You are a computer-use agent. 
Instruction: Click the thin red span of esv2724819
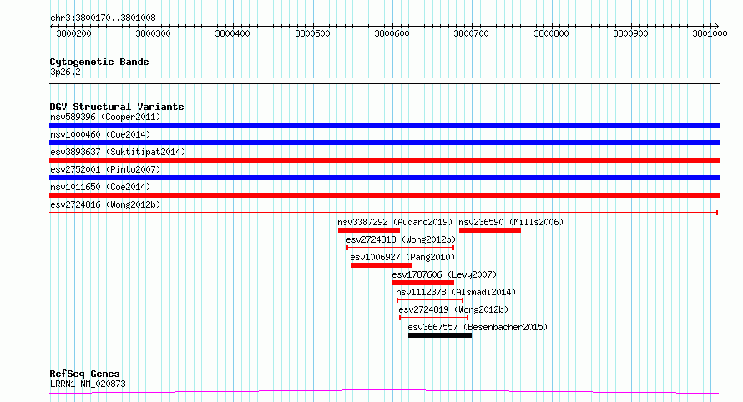(x=433, y=318)
